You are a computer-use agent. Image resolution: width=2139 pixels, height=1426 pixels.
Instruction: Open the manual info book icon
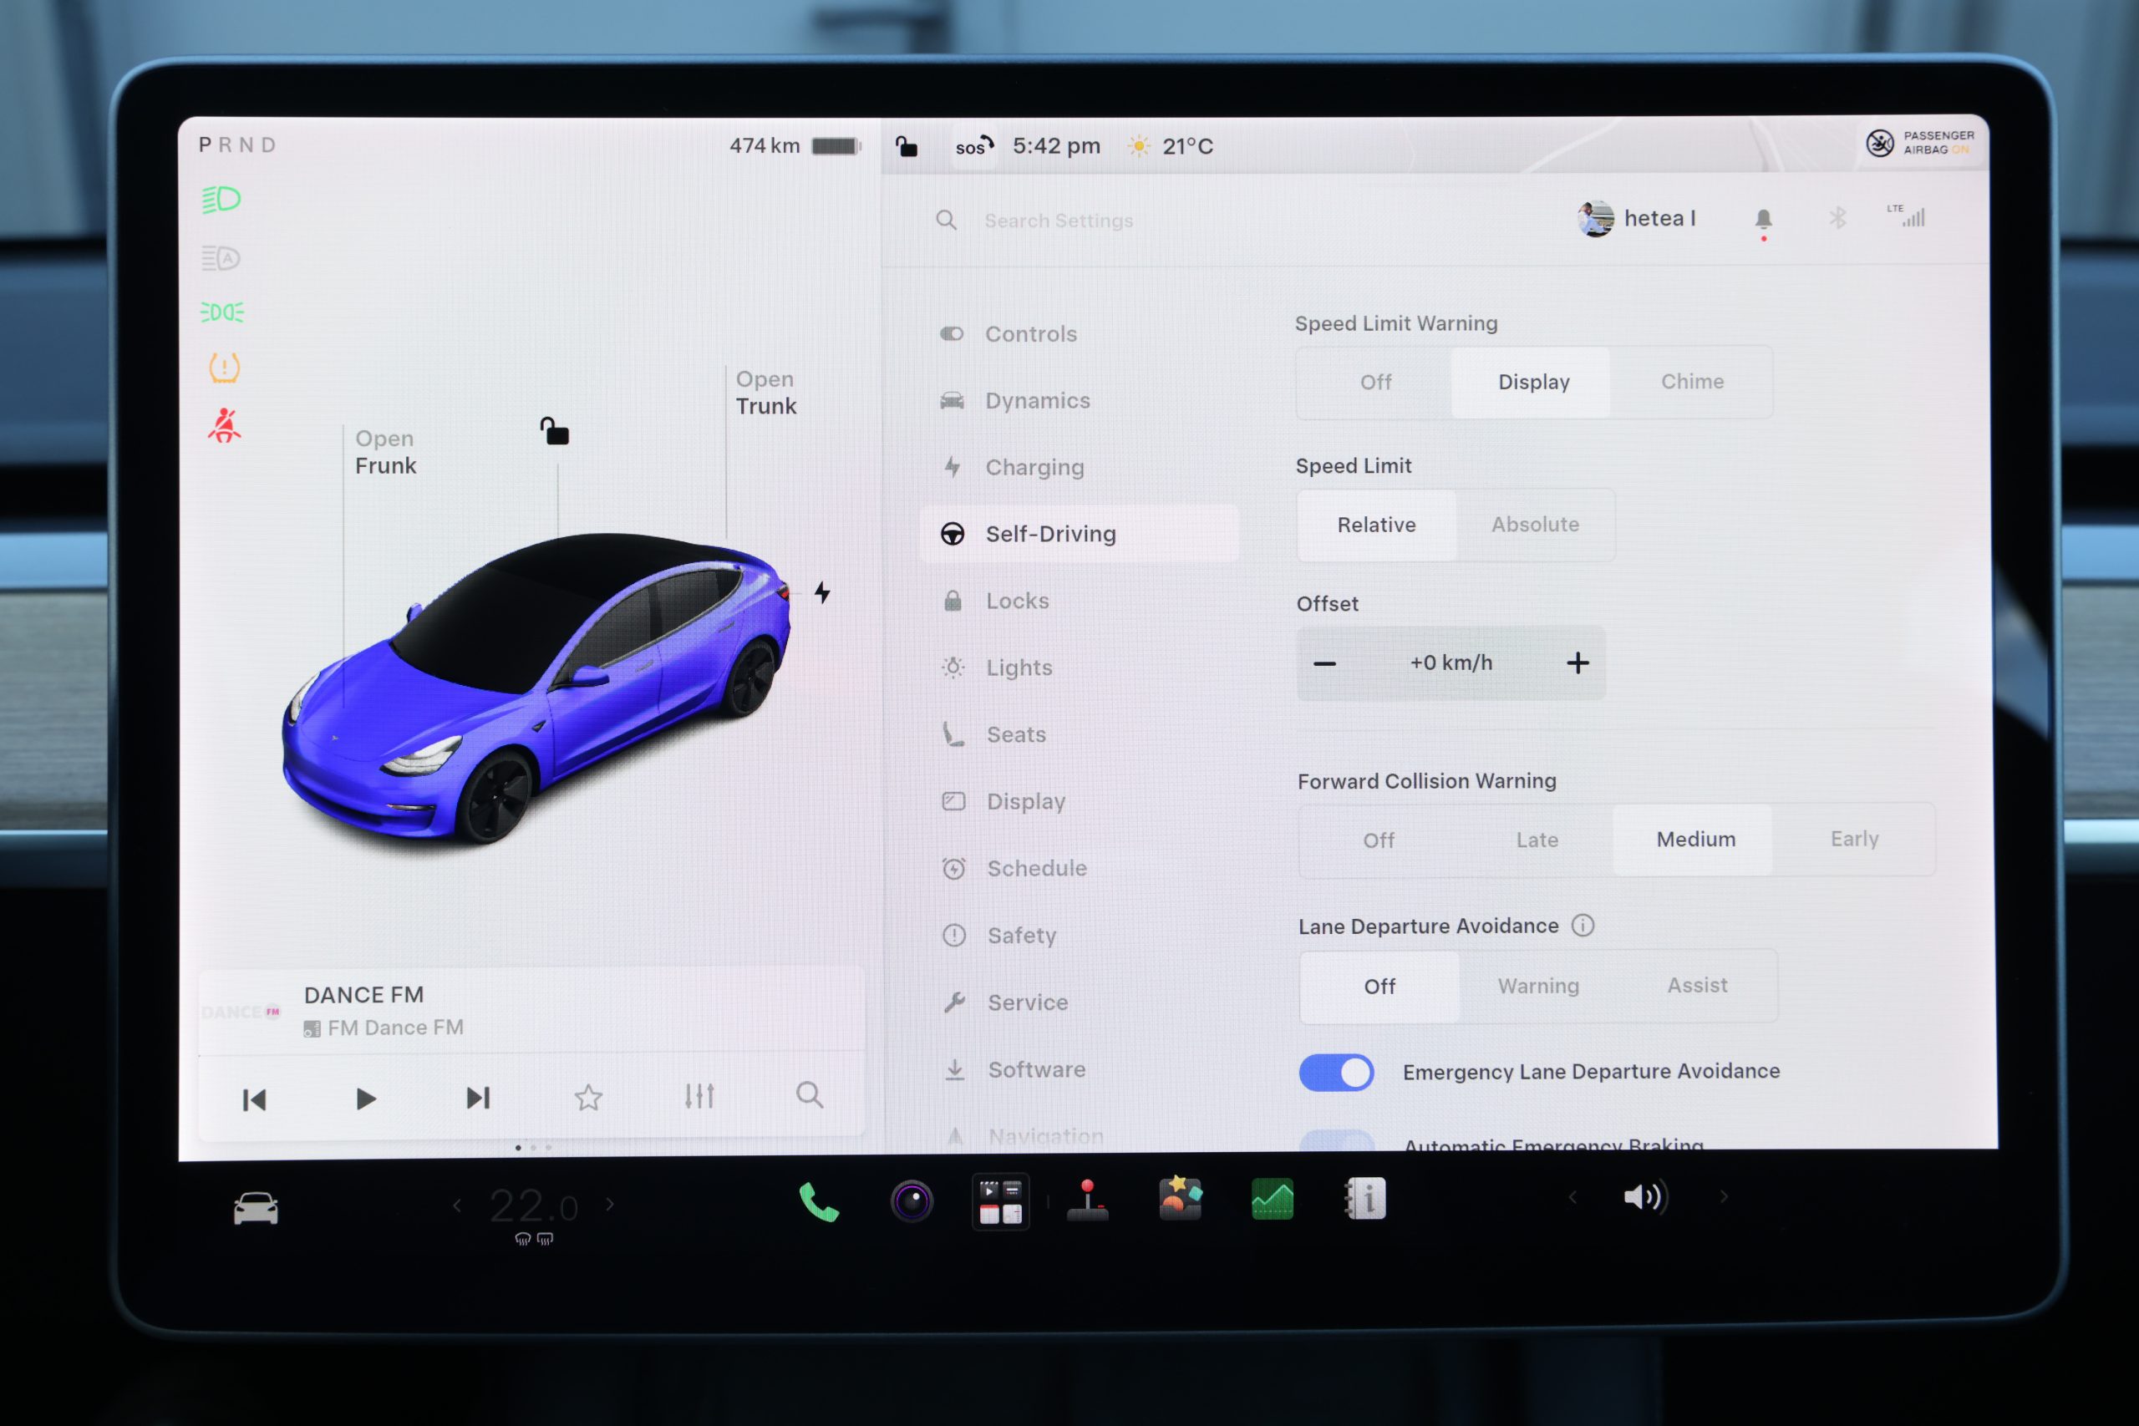pos(1365,1199)
